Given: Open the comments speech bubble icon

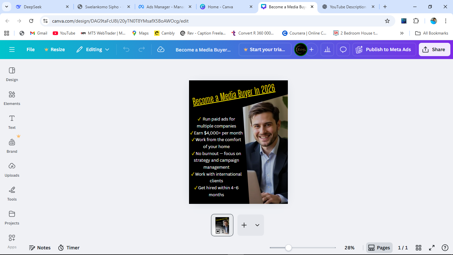Looking at the screenshot, I should [x=343, y=49].
